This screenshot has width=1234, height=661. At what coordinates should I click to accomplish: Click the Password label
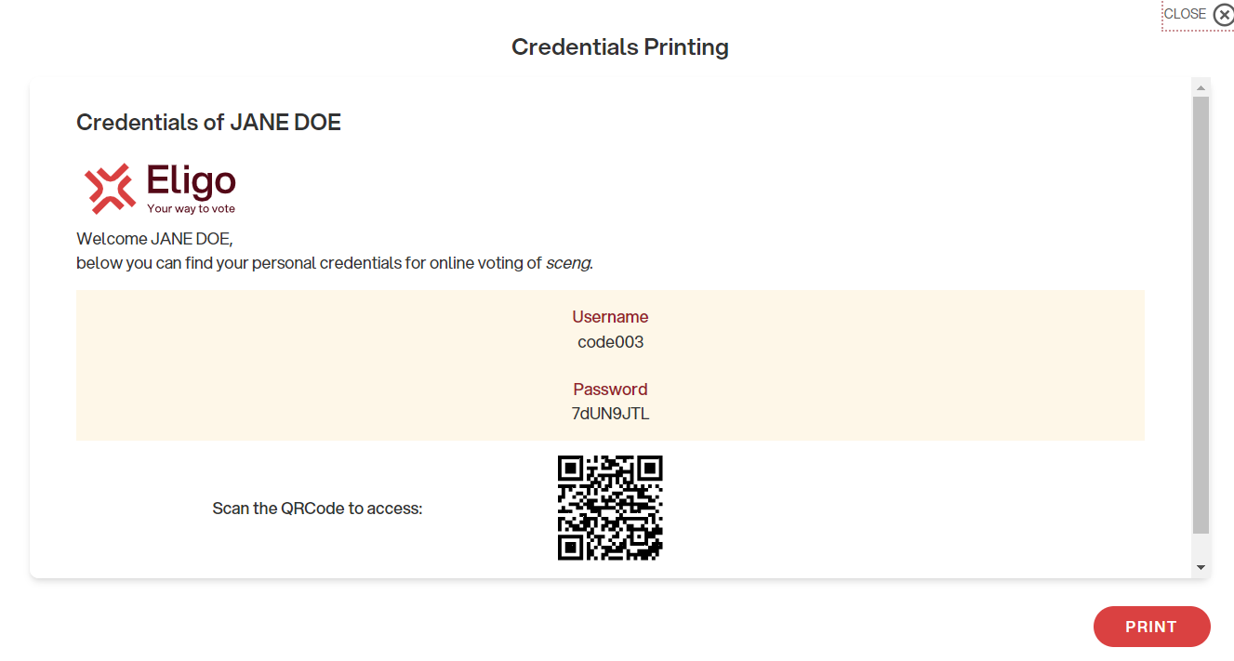tap(610, 390)
